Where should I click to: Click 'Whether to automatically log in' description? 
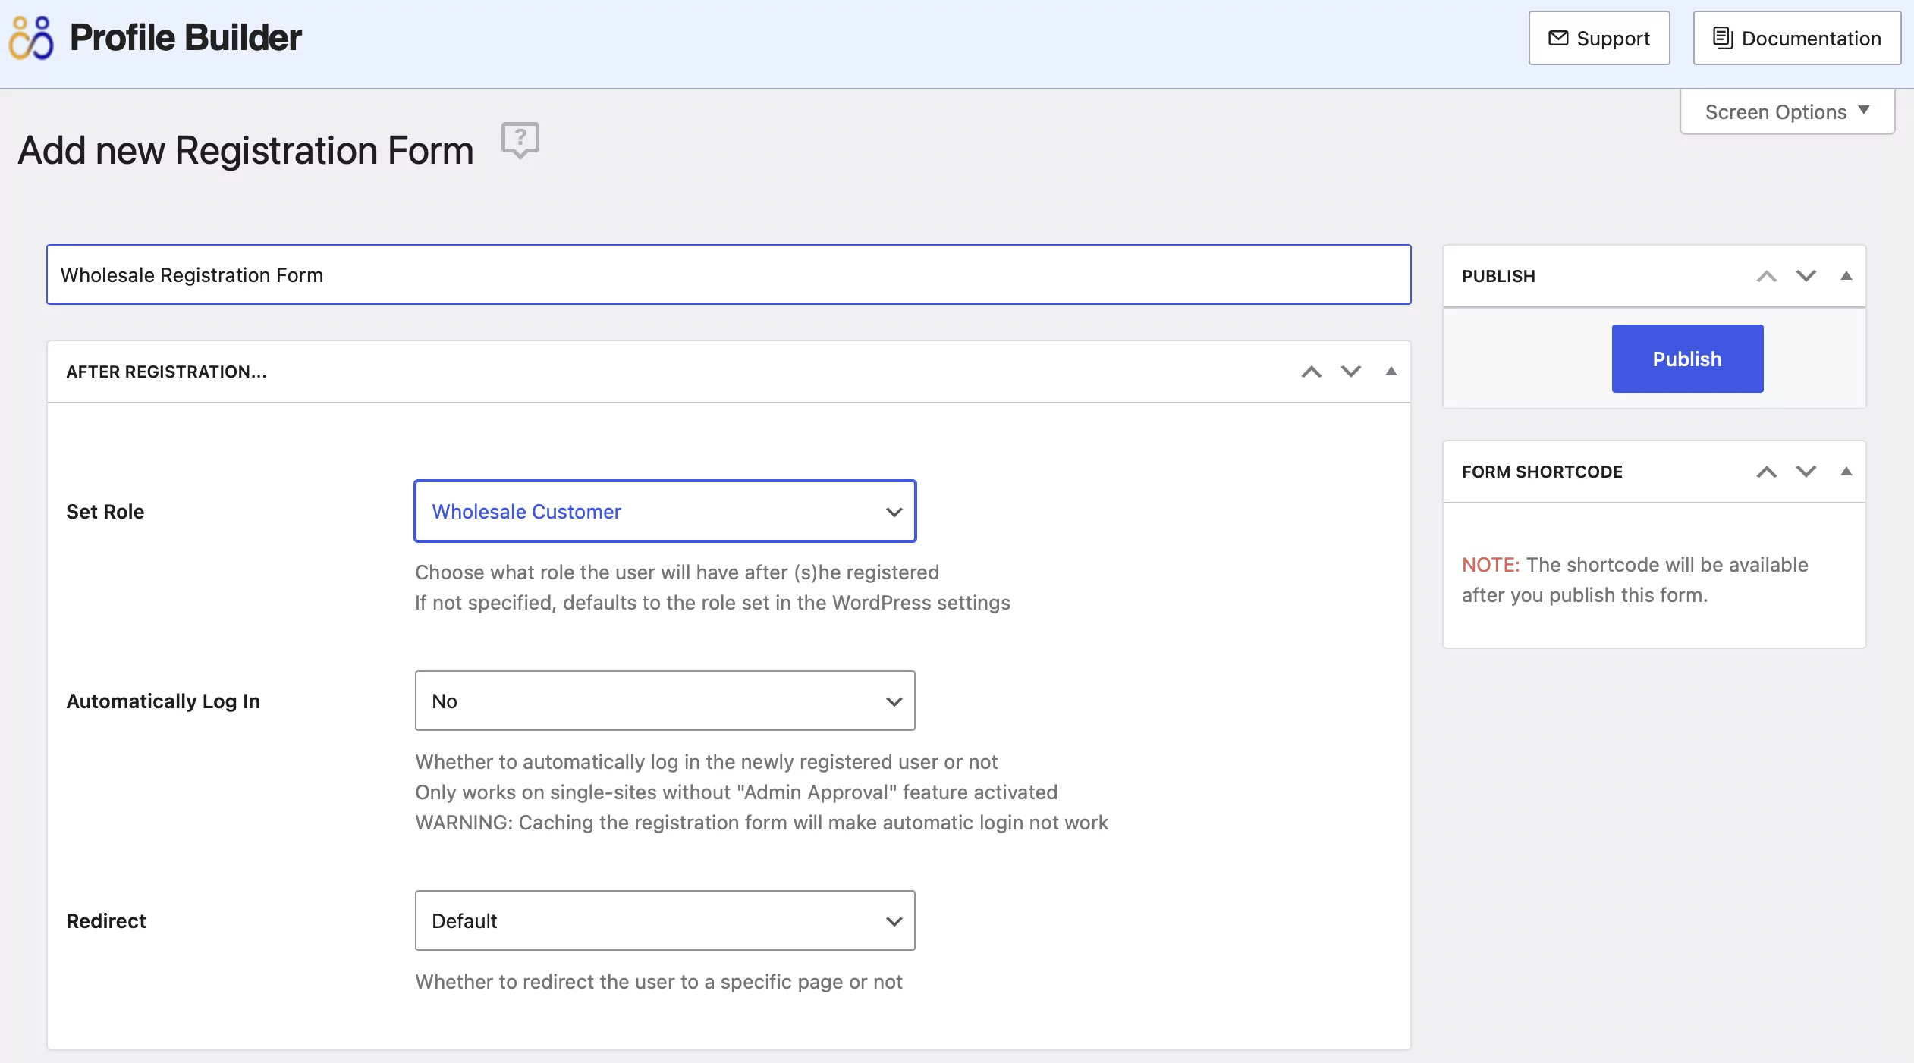[x=706, y=762]
